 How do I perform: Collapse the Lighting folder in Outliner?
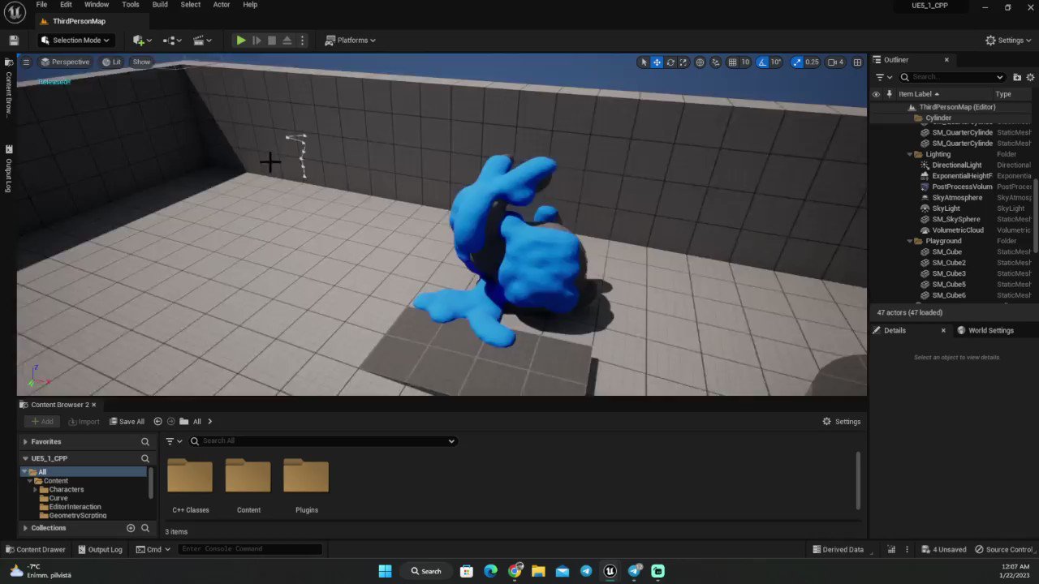click(x=909, y=153)
